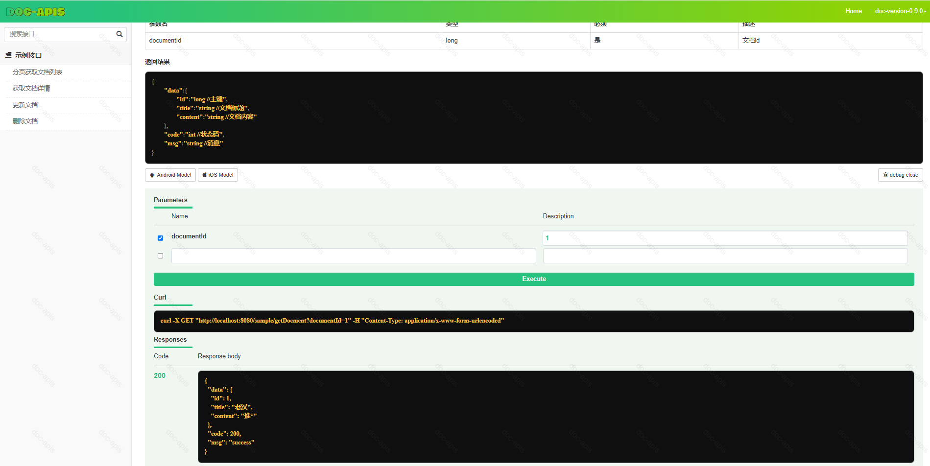Click the DOC-APIS logo
930x466 pixels.
[x=36, y=12]
